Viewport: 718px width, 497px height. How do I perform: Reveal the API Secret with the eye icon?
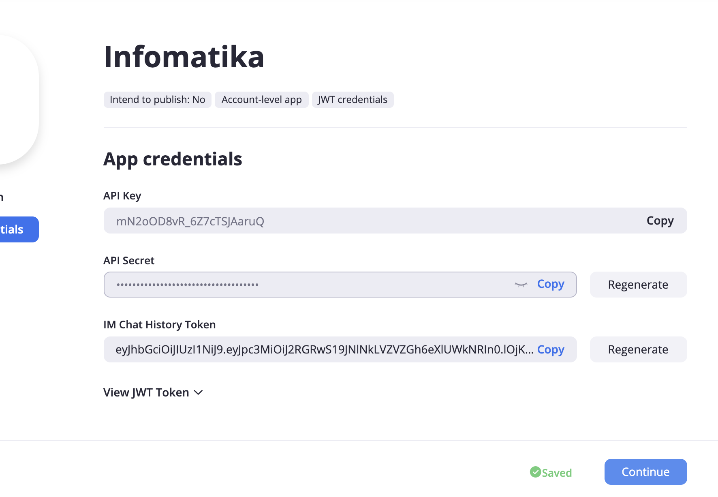[521, 285]
